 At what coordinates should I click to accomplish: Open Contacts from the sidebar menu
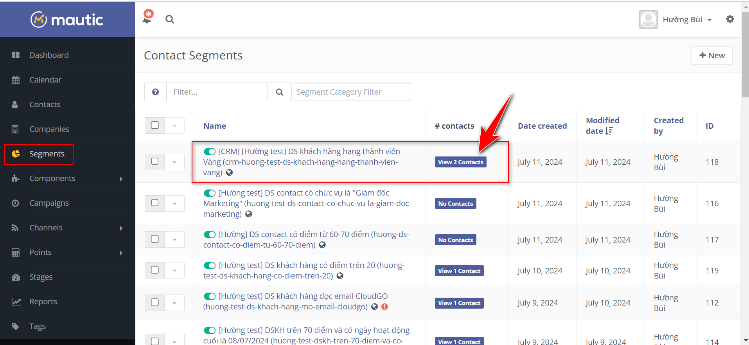(x=45, y=104)
